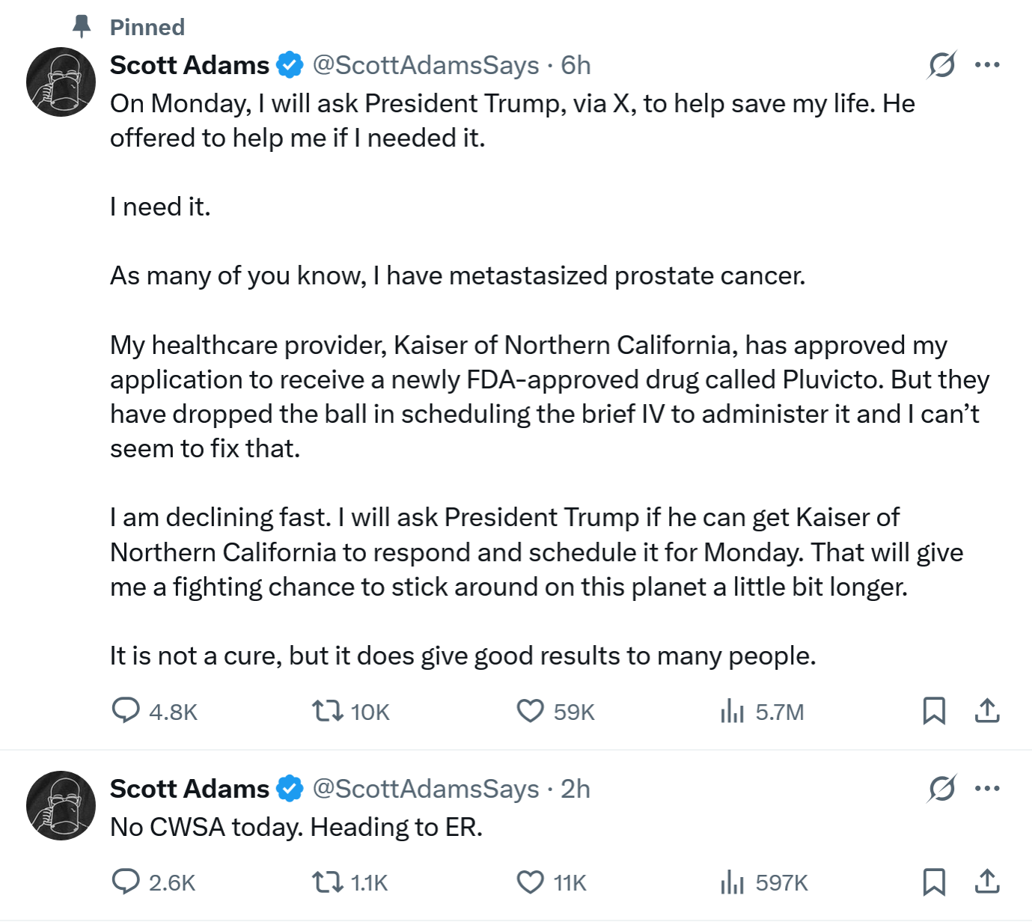Share the 'Heading to ER' post

(x=987, y=882)
